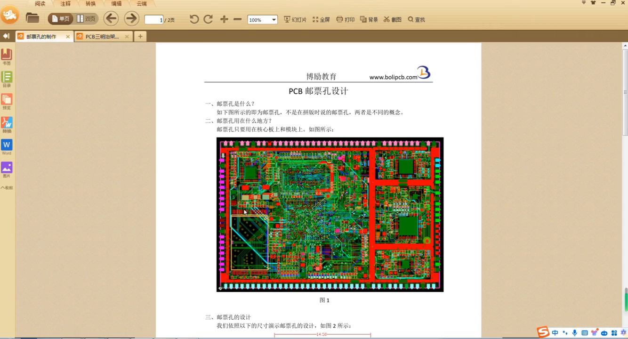The image size is (628, 339).
Task: Click the page number input field
Action: [x=154, y=20]
